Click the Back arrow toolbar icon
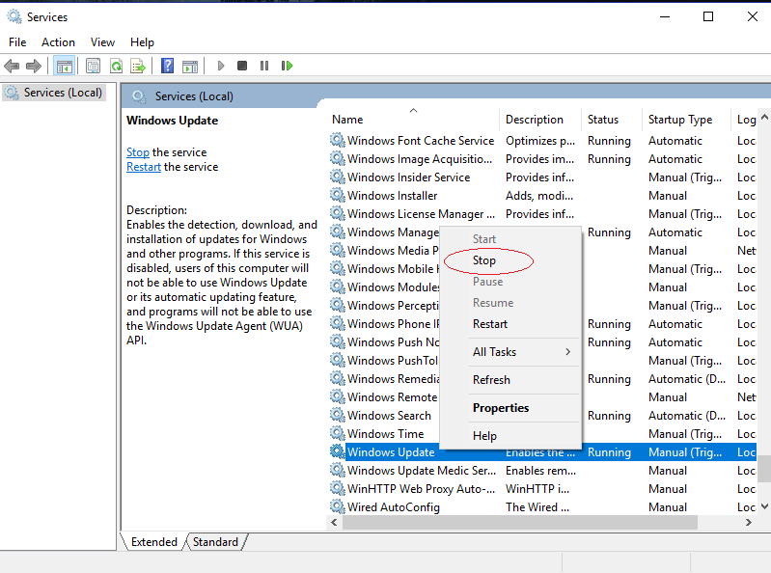 [12, 66]
